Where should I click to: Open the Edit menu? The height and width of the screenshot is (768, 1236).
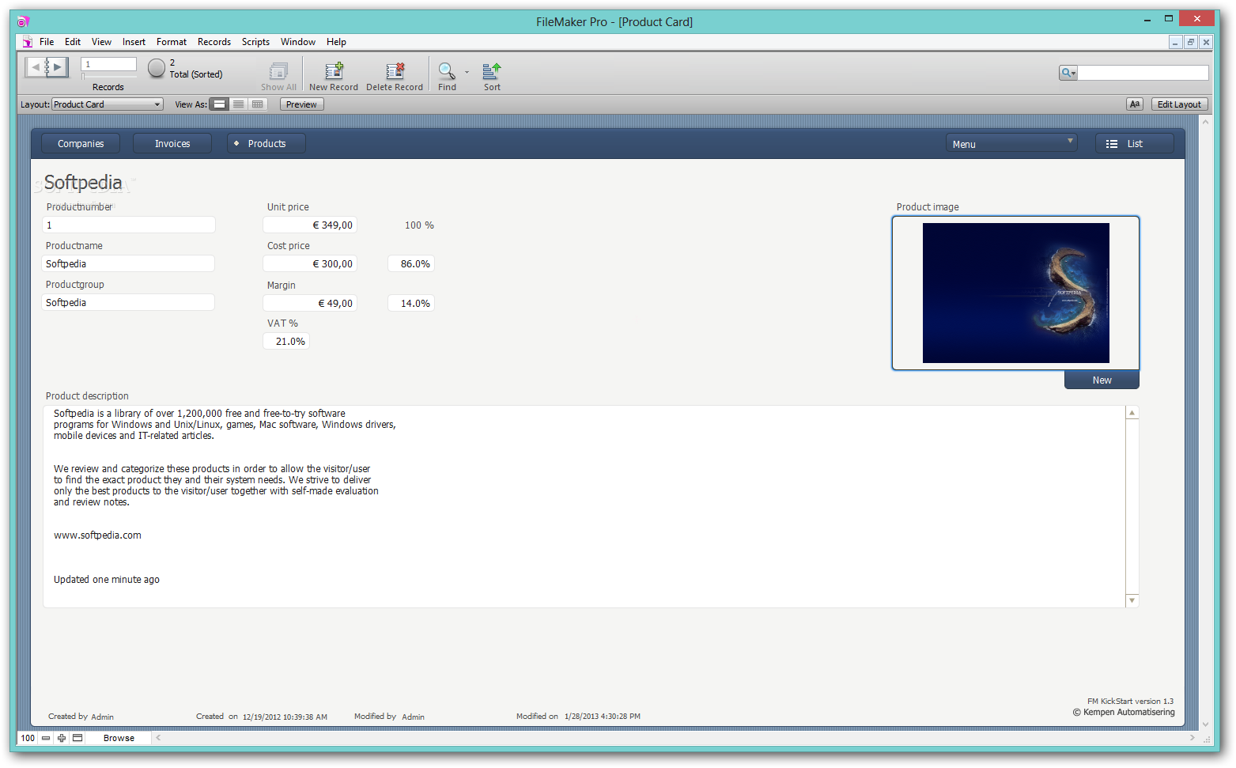pyautogui.click(x=73, y=42)
